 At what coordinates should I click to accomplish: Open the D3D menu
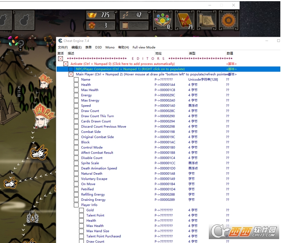[x=98, y=47]
